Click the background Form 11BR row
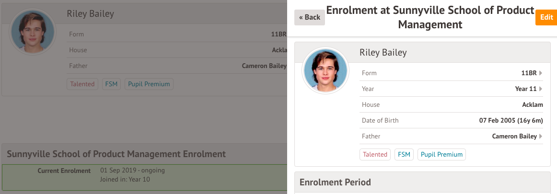The image size is (557, 194). [177, 34]
